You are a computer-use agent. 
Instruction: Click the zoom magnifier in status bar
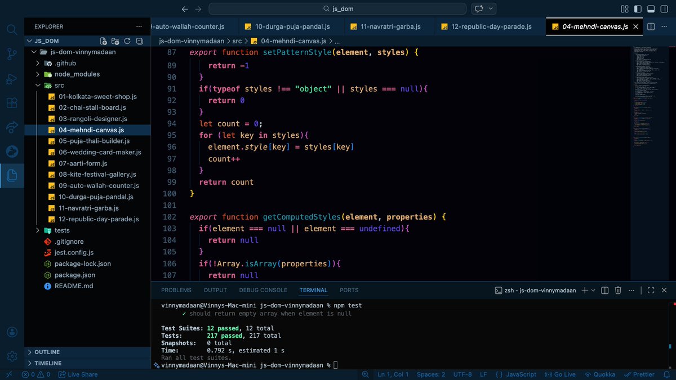coord(366,374)
